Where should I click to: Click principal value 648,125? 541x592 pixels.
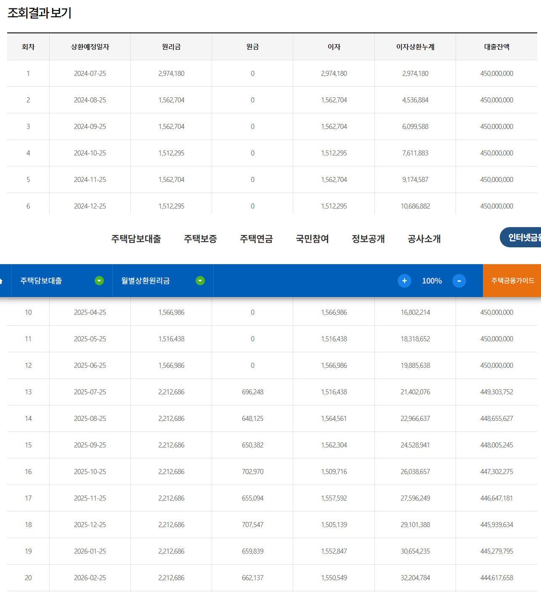coord(252,418)
